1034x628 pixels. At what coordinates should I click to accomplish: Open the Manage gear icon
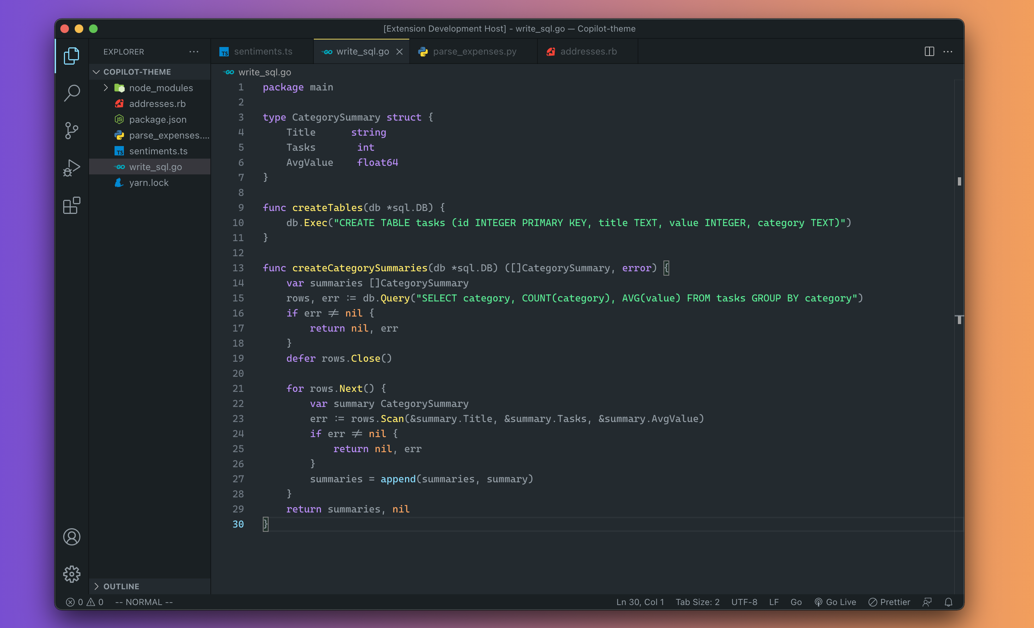tap(72, 574)
